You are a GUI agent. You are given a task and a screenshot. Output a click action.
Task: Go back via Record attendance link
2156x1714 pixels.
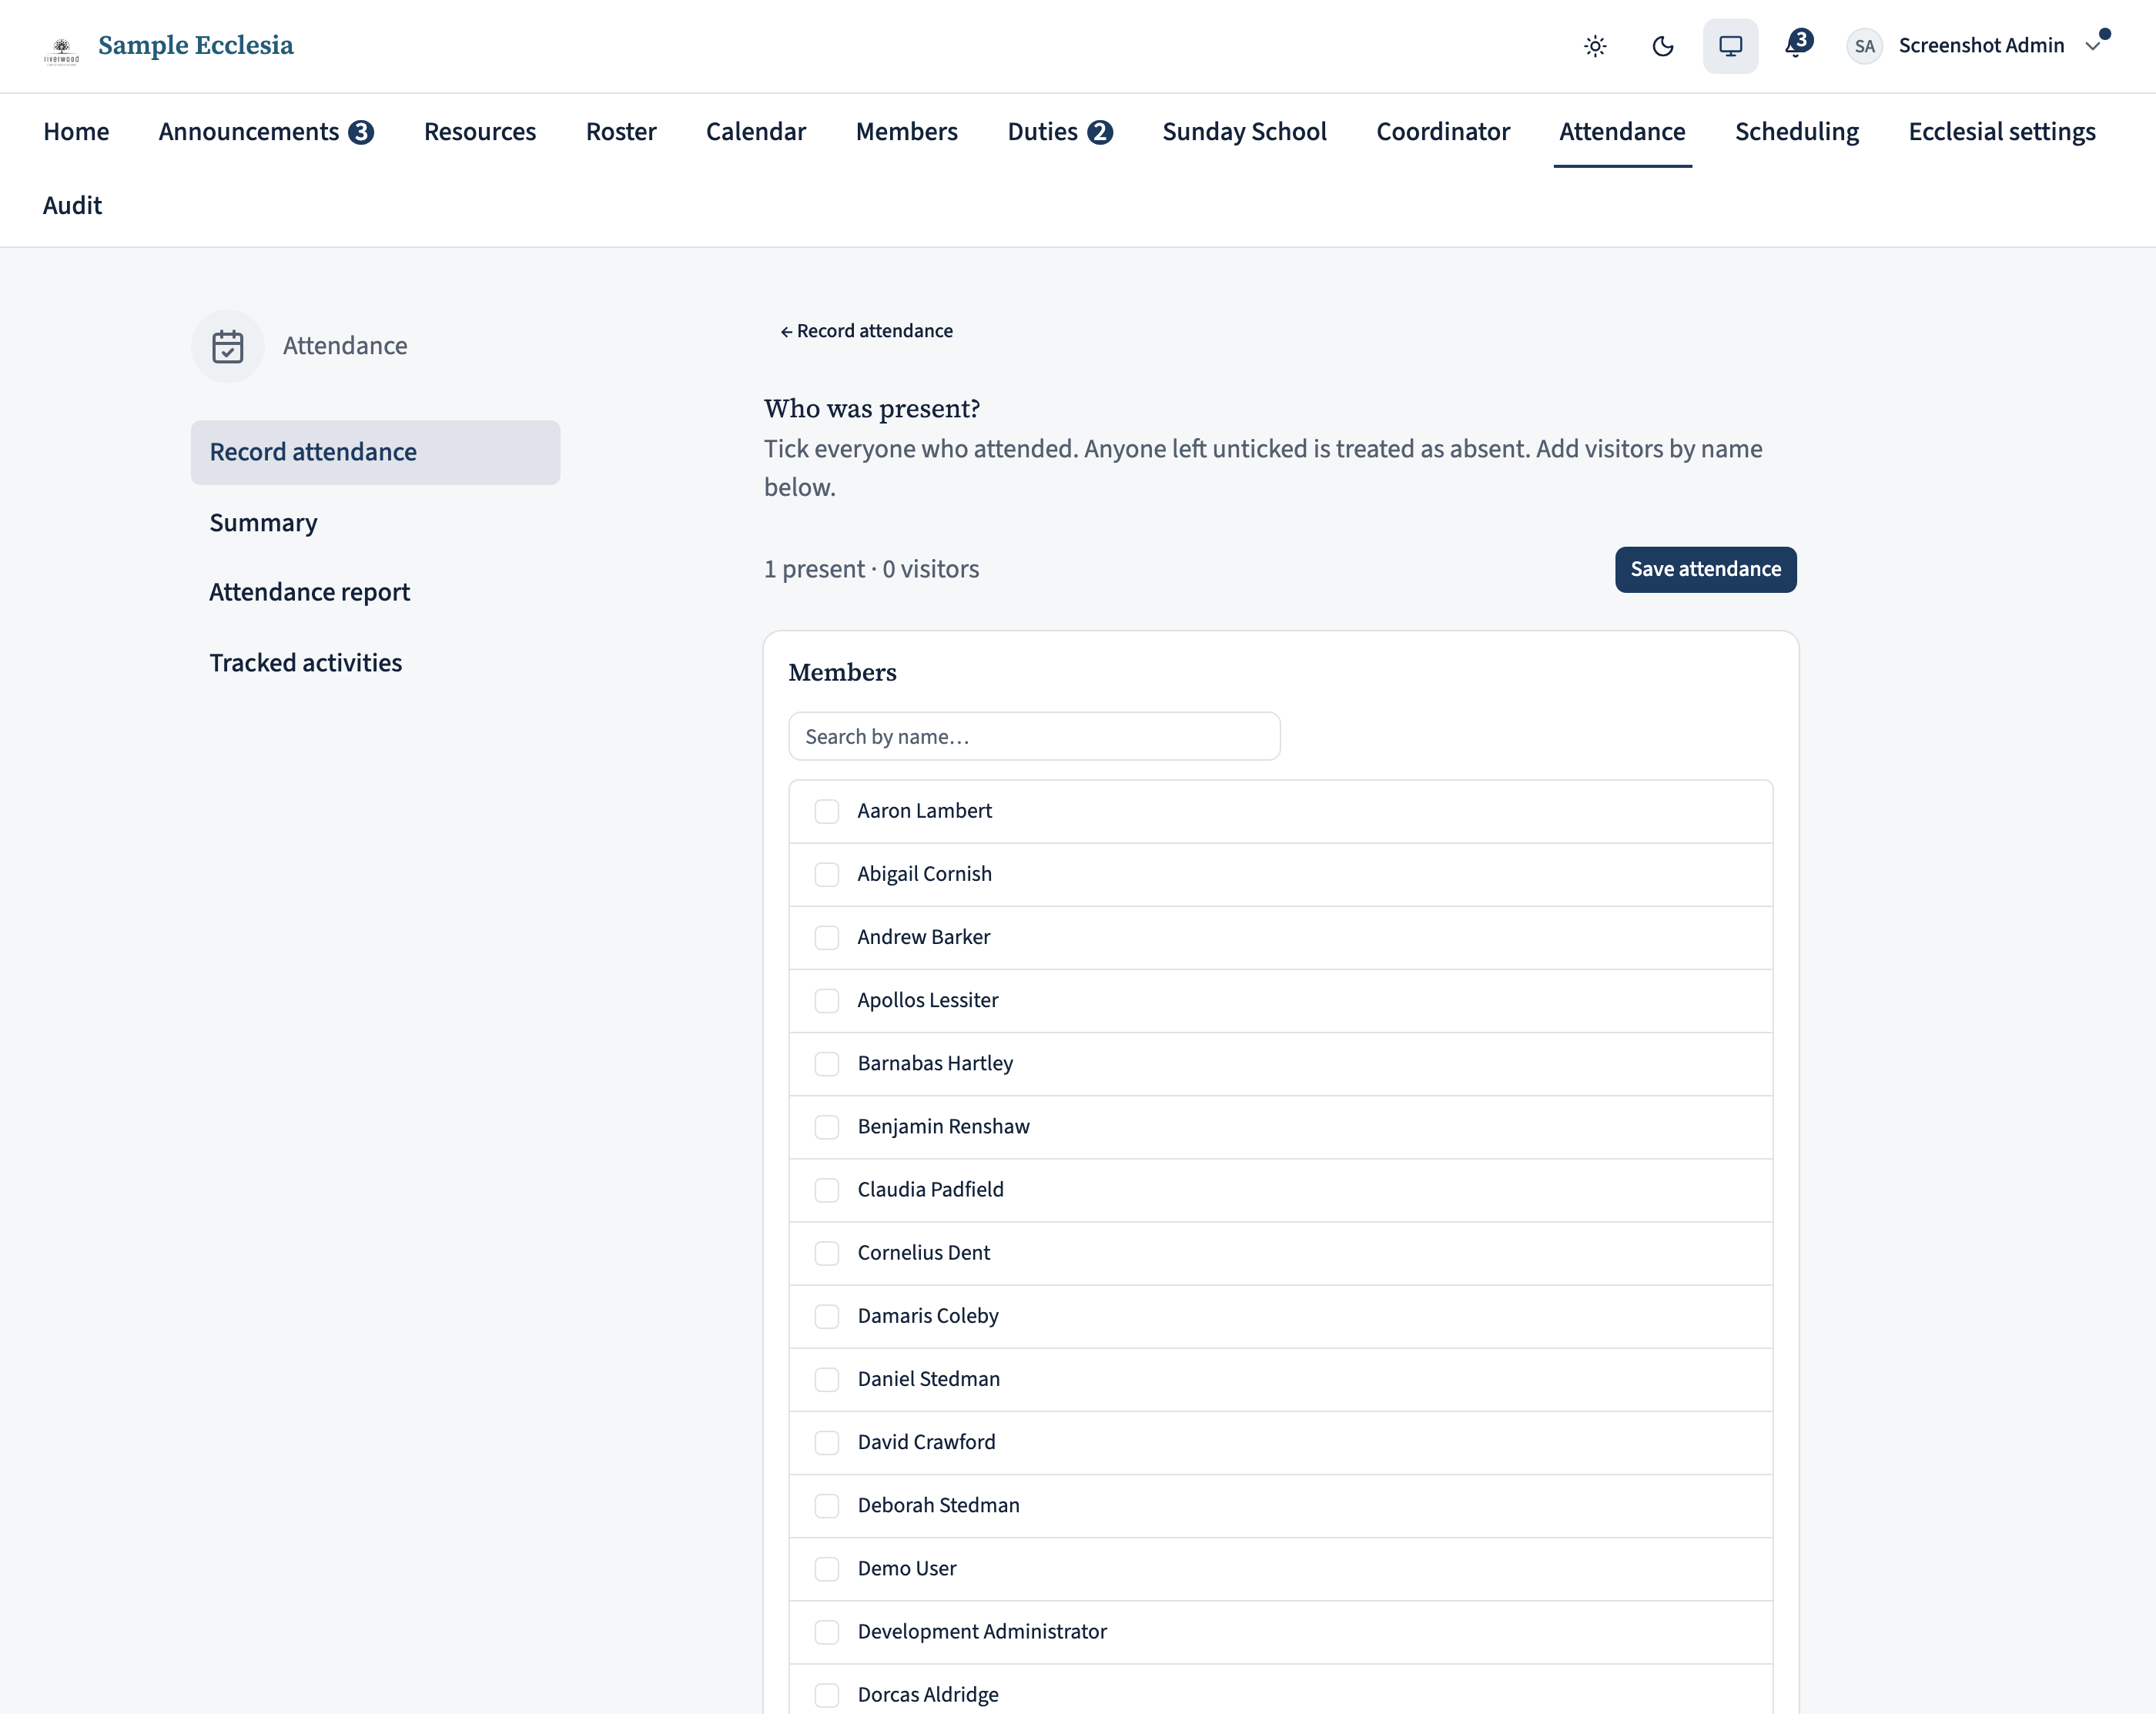[x=866, y=331]
